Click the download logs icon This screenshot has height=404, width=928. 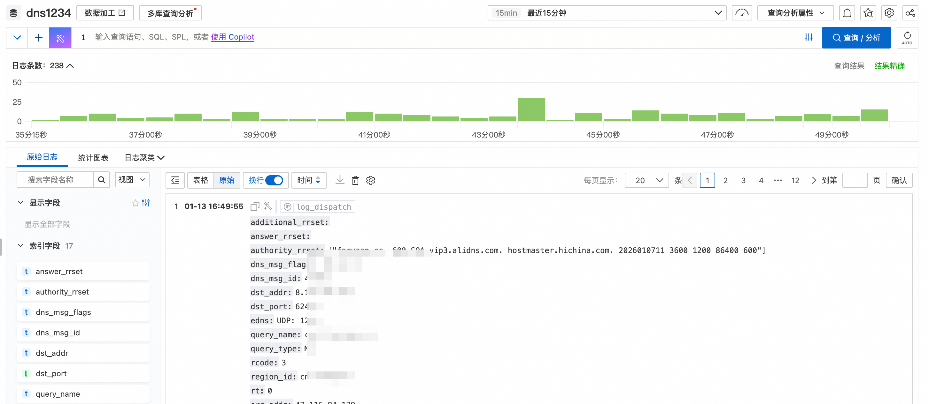[x=340, y=180]
